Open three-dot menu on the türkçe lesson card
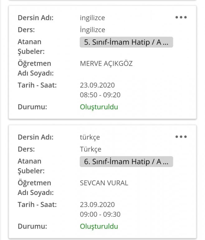The height and width of the screenshot is (240, 205). (181, 137)
